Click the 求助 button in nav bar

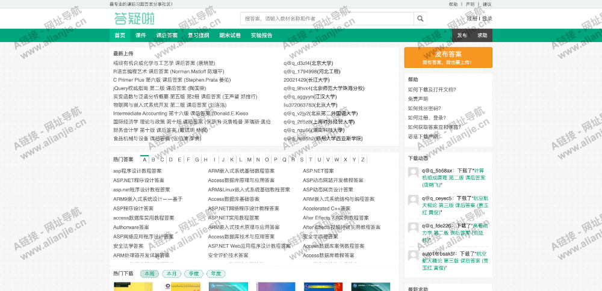[482, 35]
